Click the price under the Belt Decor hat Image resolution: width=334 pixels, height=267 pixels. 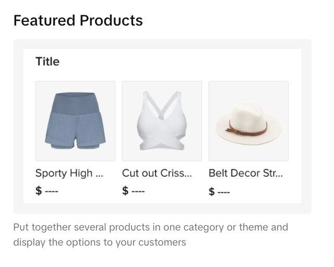coord(220,191)
